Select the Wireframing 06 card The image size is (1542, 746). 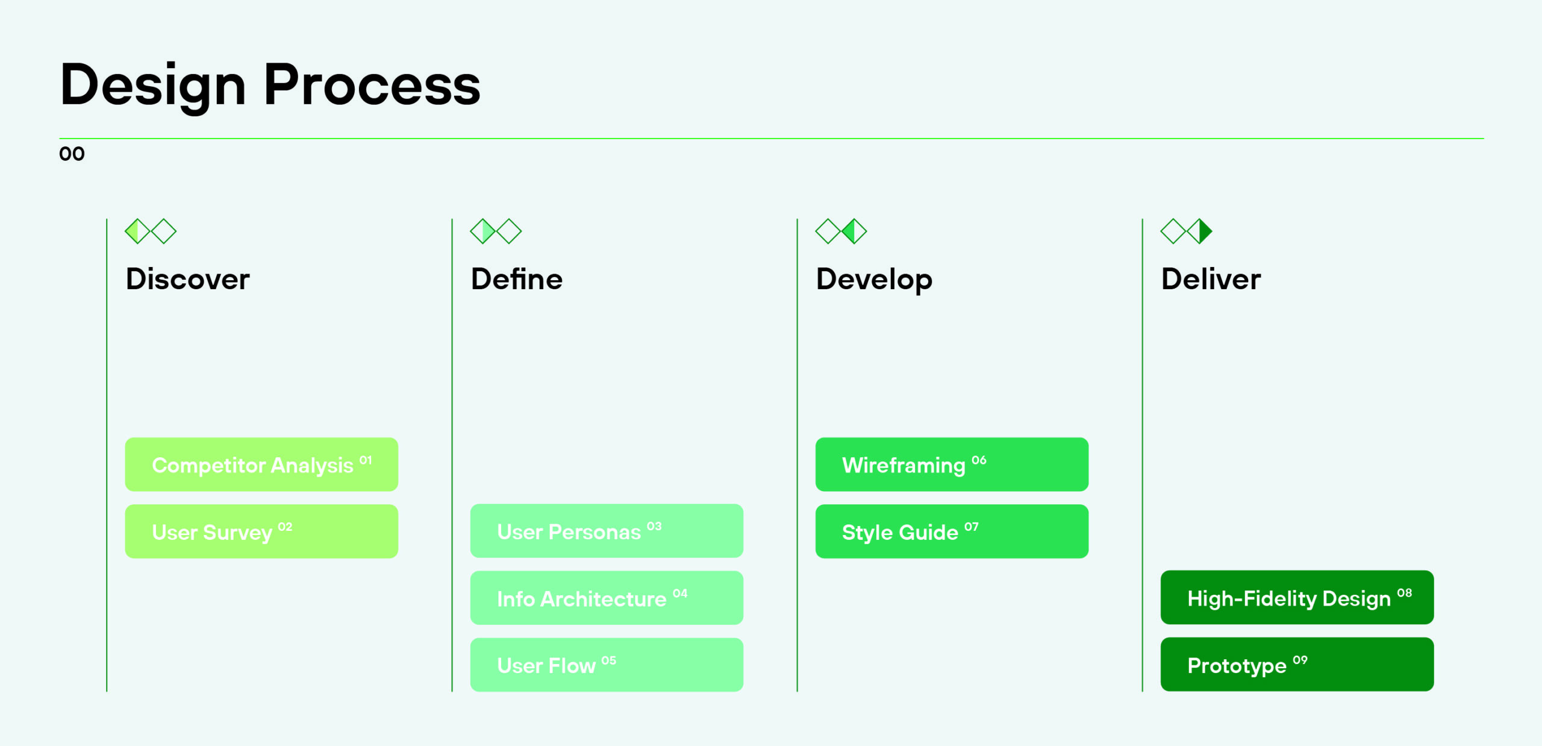point(952,465)
